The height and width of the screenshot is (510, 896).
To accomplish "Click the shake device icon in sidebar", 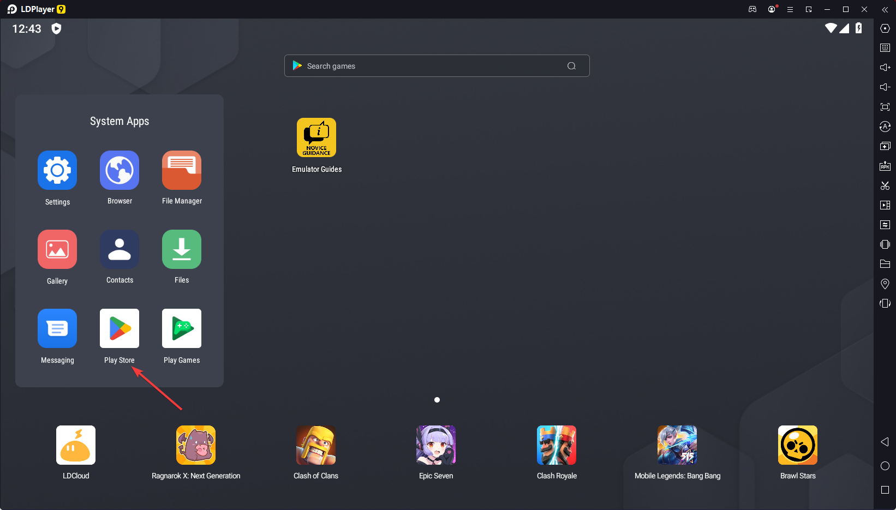I will pyautogui.click(x=885, y=244).
